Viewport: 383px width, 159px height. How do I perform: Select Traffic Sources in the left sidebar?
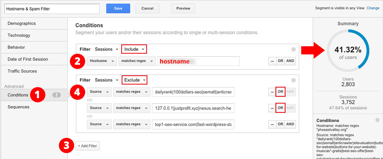point(34,71)
